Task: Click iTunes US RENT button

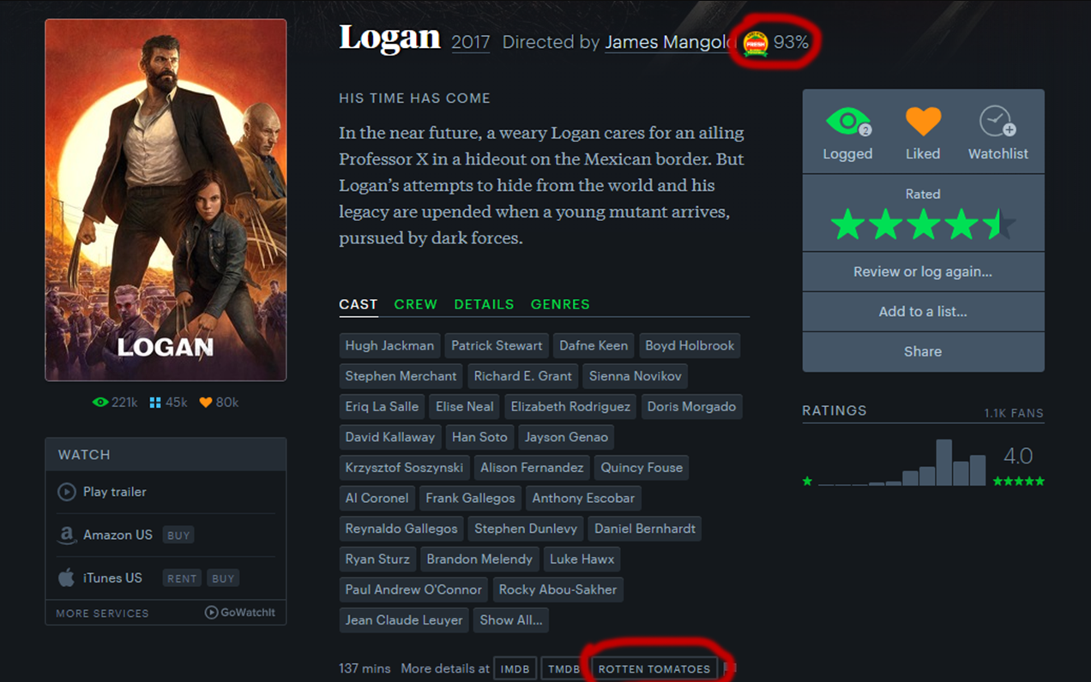Action: (182, 578)
